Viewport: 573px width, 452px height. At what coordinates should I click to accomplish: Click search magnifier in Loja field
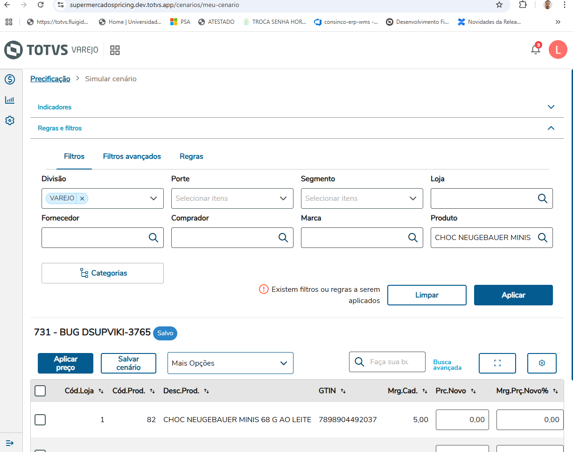[542, 198]
